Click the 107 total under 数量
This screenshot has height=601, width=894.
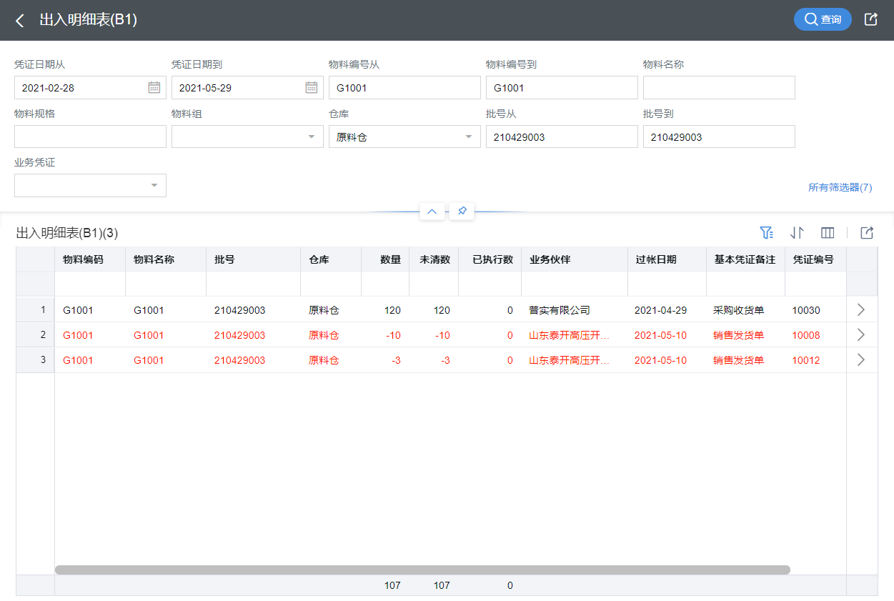[392, 585]
